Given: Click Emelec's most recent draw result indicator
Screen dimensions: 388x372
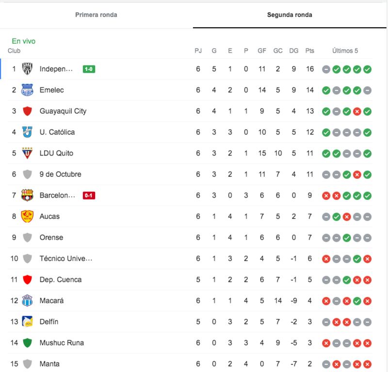Looking at the screenshot, I should (x=367, y=91).
